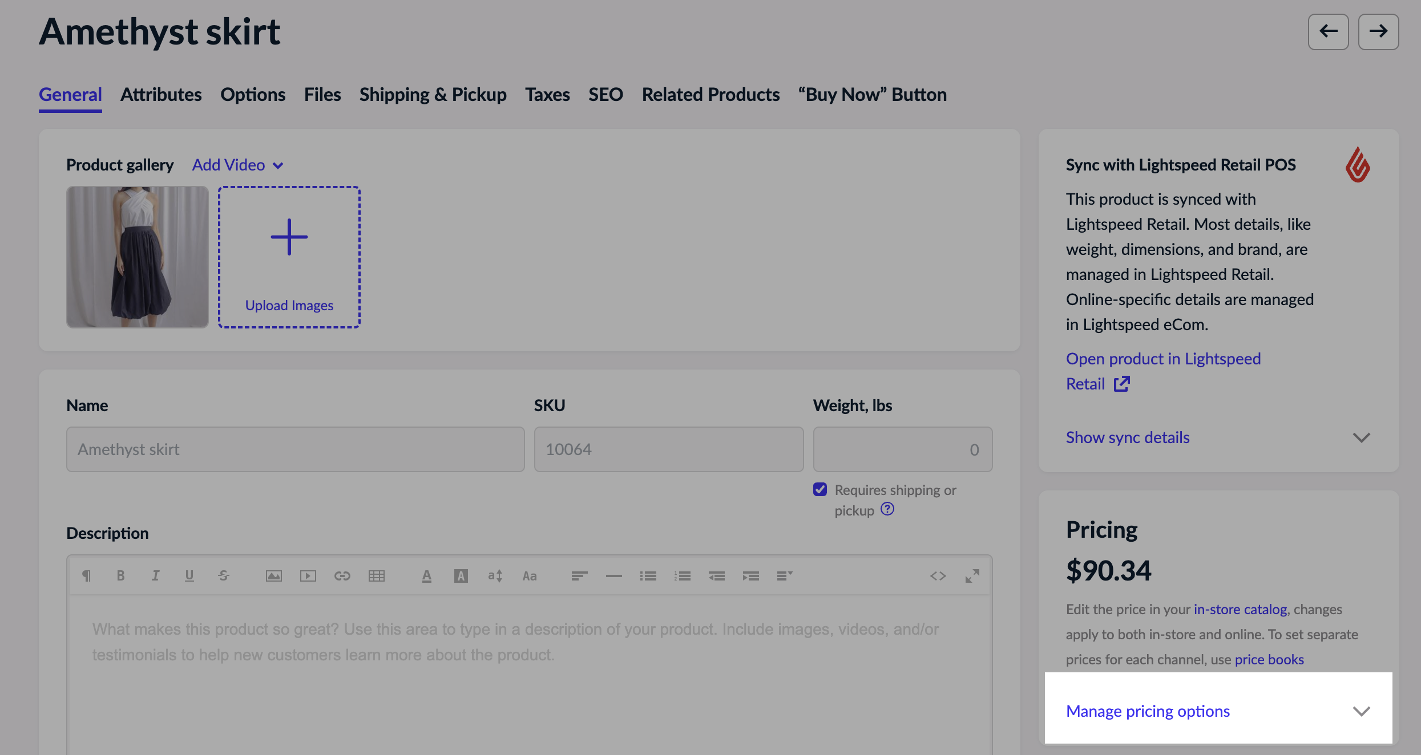Follow the price books link
The width and height of the screenshot is (1421, 755).
[1269, 659]
